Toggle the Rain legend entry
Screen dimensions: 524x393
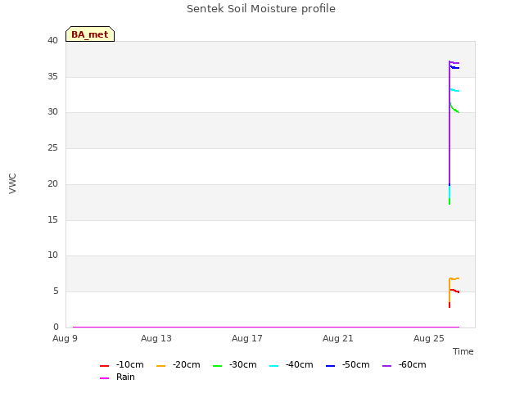[x=117, y=377]
